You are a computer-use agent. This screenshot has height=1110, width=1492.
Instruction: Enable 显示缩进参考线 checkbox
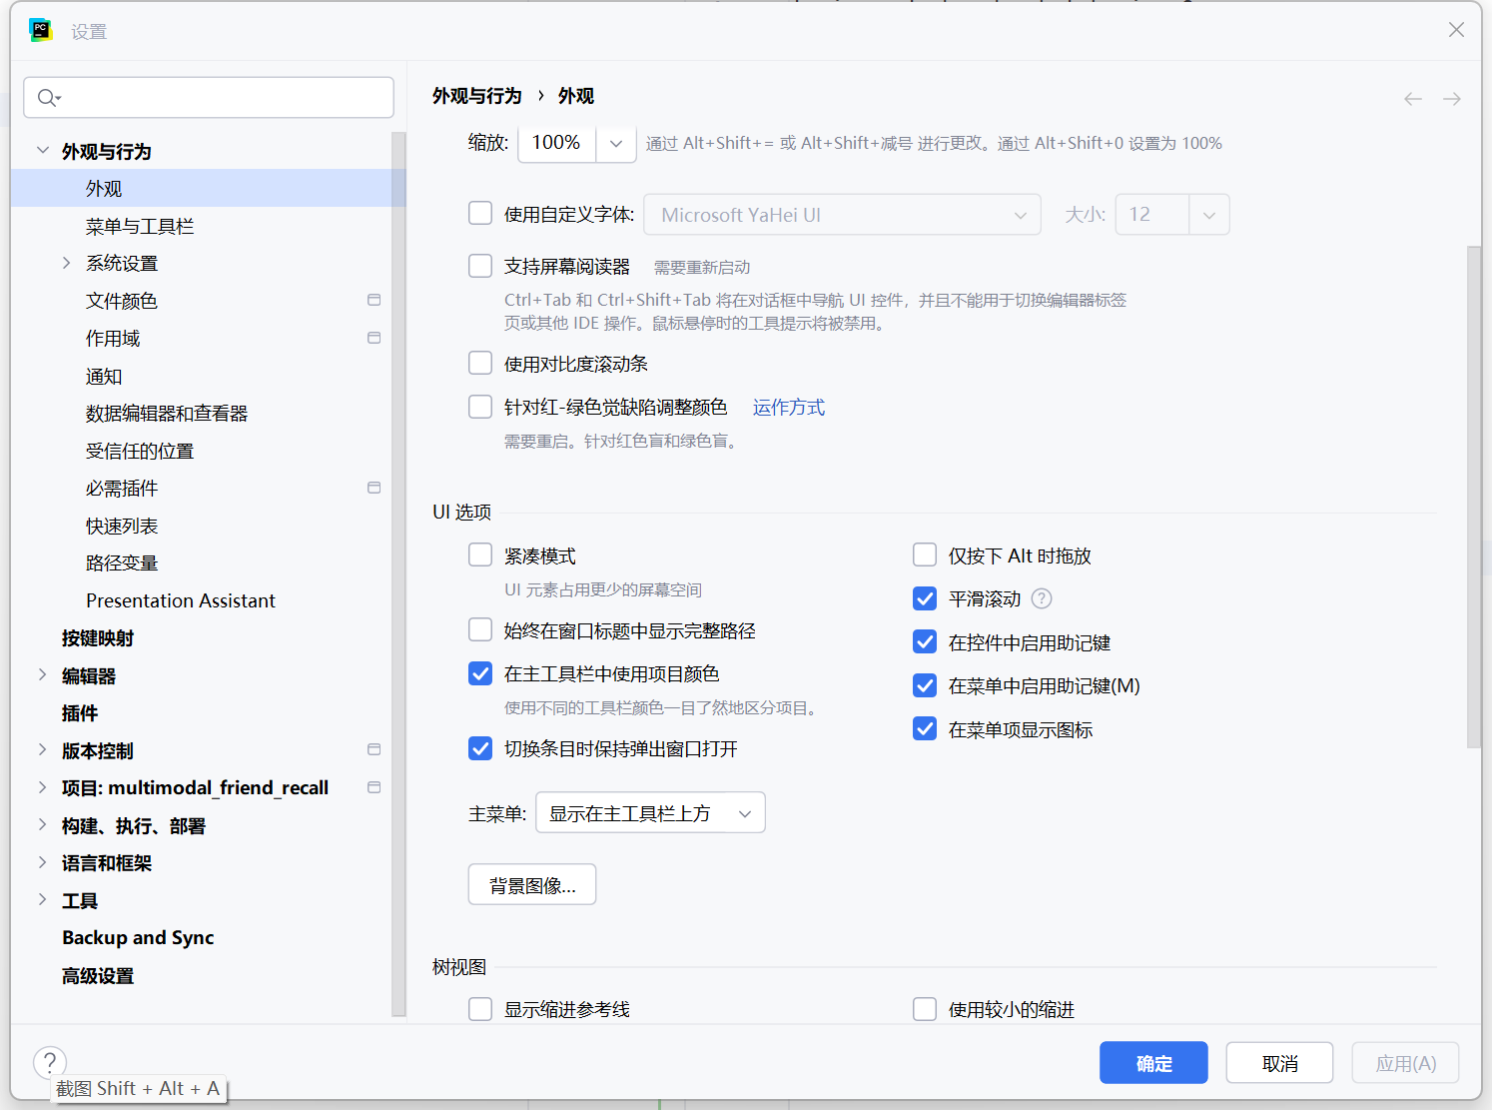[480, 1009]
